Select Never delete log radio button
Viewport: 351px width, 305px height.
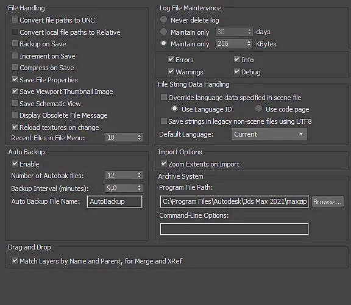[164, 20]
